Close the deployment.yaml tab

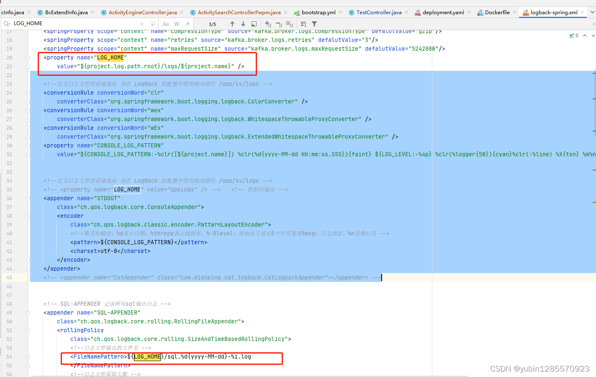[x=469, y=12]
